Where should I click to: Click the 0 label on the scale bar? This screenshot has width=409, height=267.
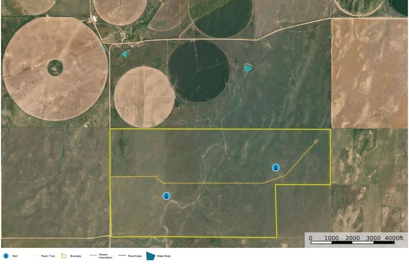click(310, 238)
